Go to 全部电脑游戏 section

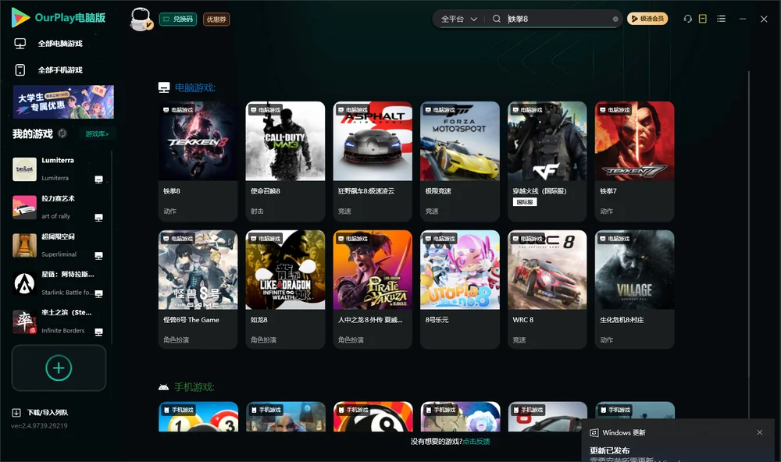coord(60,44)
